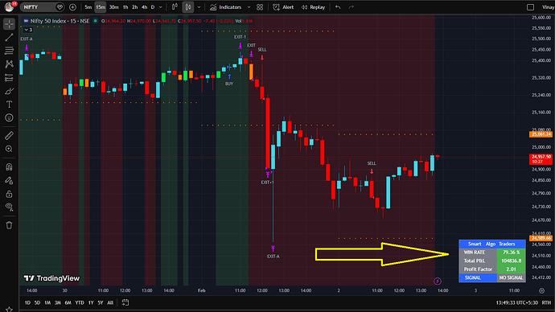
Task: Select the 1D date range
Action: coord(27,303)
